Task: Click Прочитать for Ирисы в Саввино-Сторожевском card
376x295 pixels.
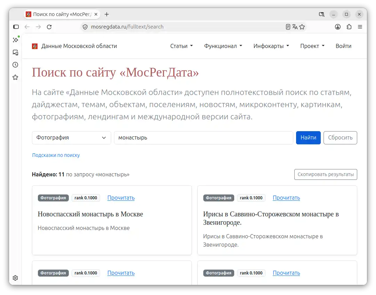Action: (x=286, y=198)
